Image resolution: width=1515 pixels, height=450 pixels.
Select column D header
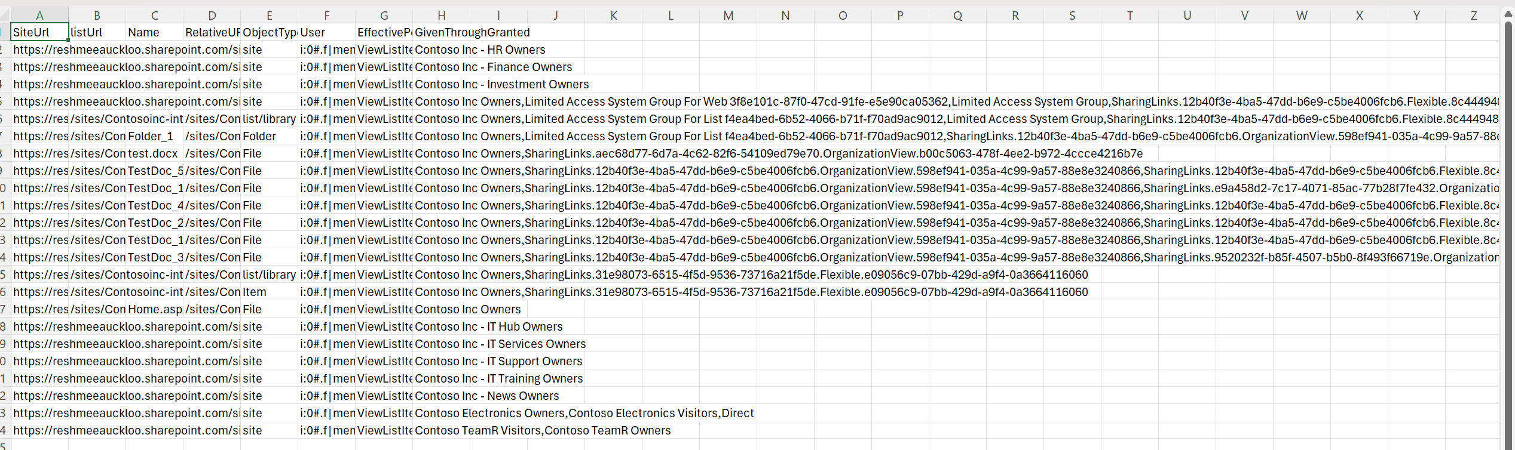point(212,16)
